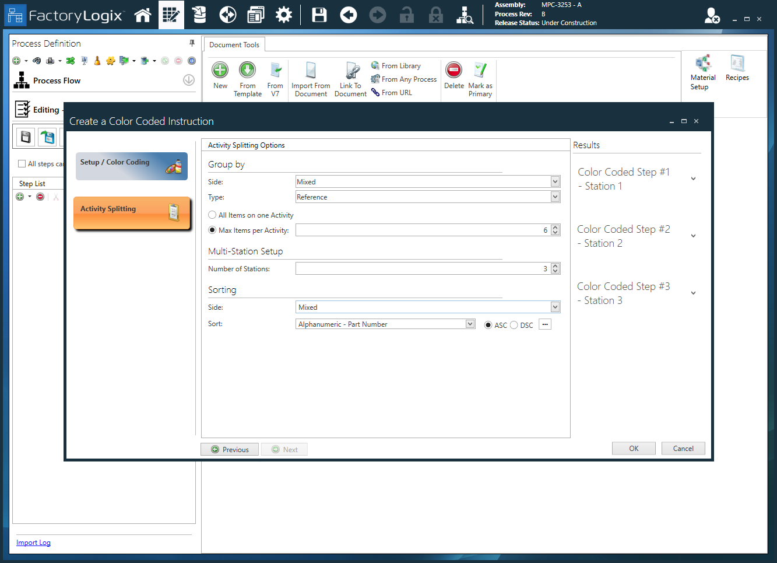Image resolution: width=777 pixels, height=563 pixels.
Task: Open the Import Log link
Action: [x=33, y=543]
